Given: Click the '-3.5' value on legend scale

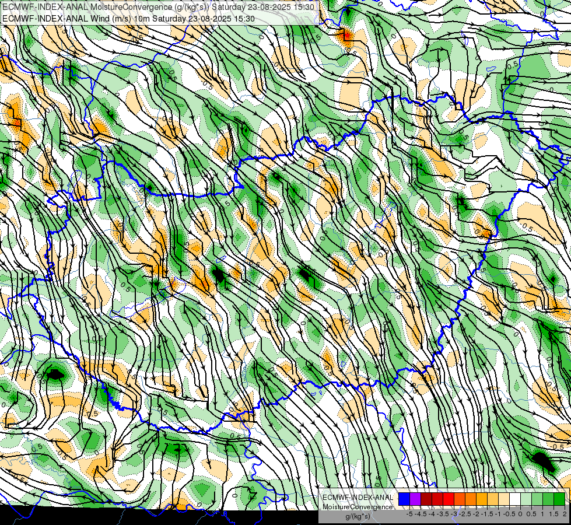Looking at the screenshot, I should click(x=443, y=514).
